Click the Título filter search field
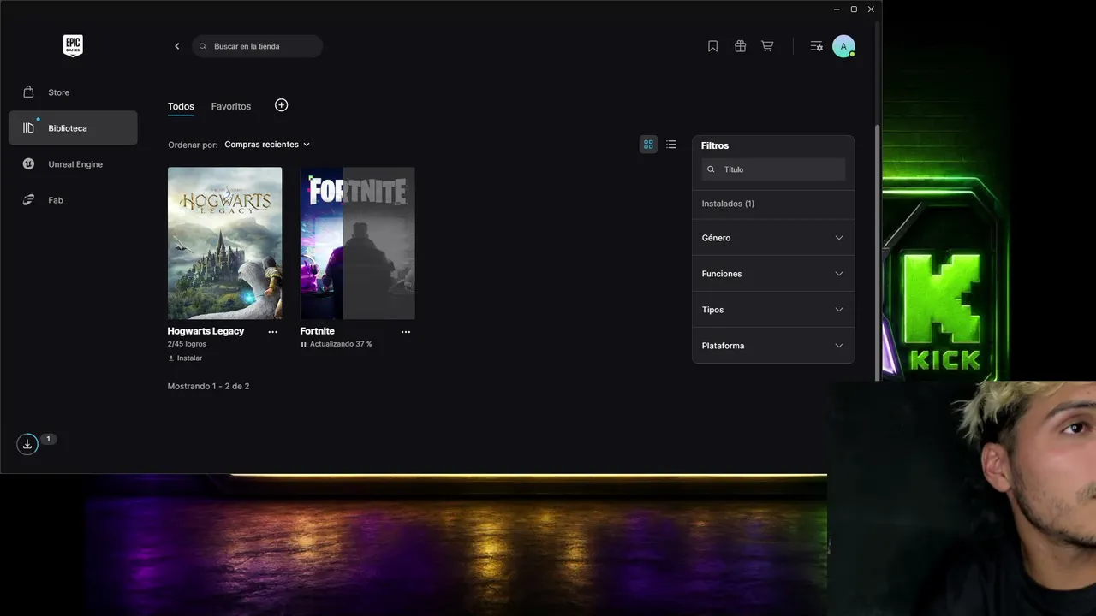Image resolution: width=1096 pixels, height=616 pixels. click(x=773, y=169)
